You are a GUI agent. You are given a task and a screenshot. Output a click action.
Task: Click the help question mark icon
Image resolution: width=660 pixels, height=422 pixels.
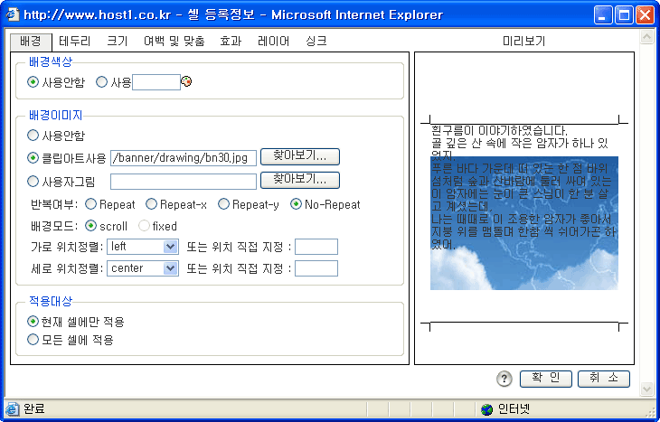(x=504, y=379)
